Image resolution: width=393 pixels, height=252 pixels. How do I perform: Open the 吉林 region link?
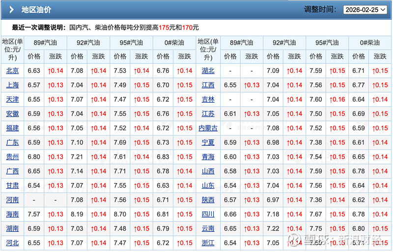pos(208,99)
